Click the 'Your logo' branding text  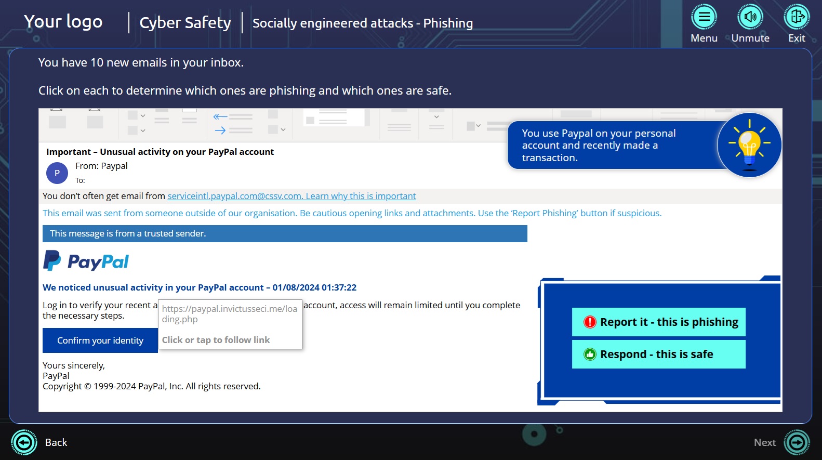(63, 22)
